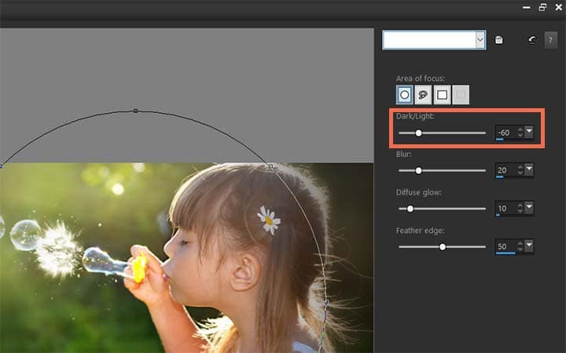
Task: Increase Blur with the up spinner arrow
Action: (520, 167)
